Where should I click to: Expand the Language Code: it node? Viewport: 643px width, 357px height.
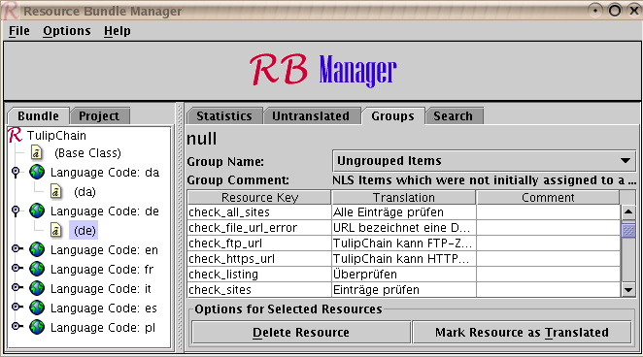tap(17, 287)
